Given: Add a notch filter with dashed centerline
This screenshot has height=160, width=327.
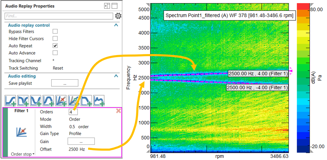Looking at the screenshot, I should (x=23, y=101).
